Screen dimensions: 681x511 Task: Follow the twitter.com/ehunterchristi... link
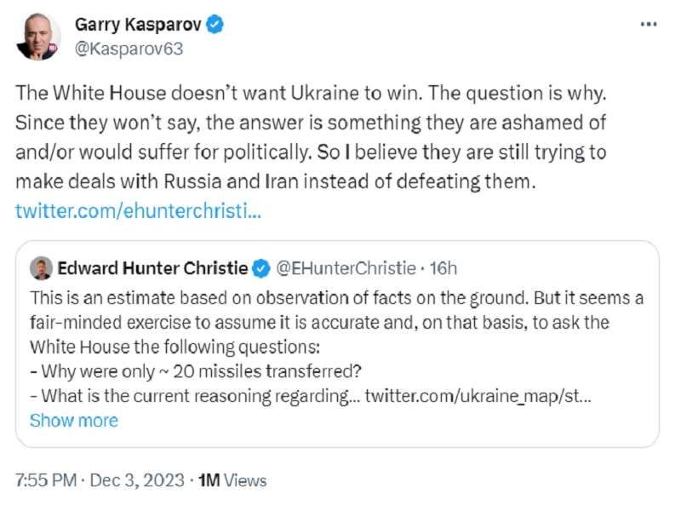tap(138, 210)
